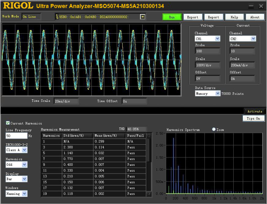This screenshot has height=204, width=267.
Task: Click the Line Frequency input field
Action: coord(16,136)
